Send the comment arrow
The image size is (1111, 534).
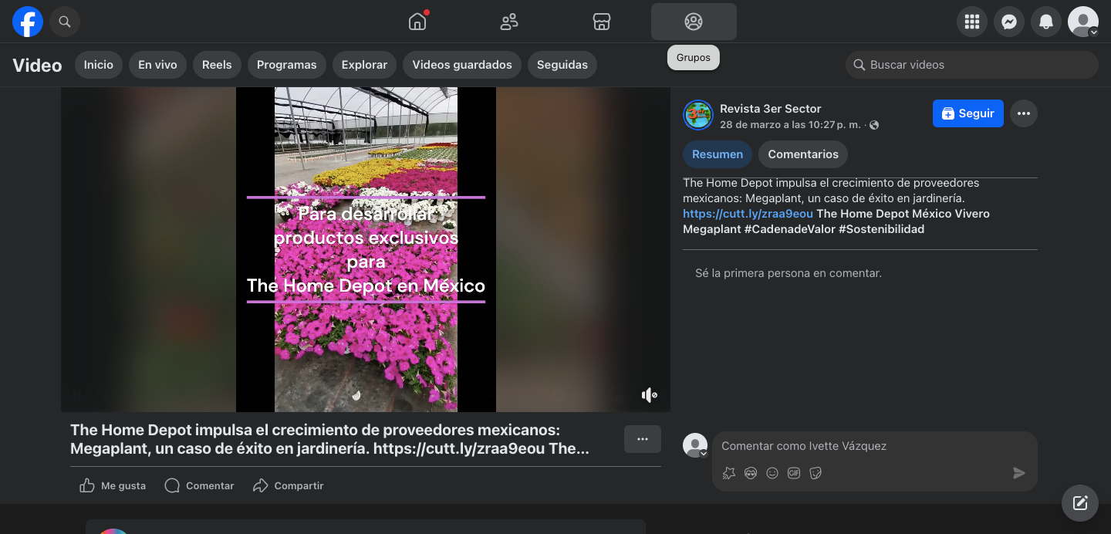pyautogui.click(x=1019, y=473)
